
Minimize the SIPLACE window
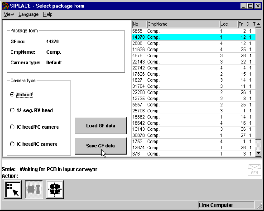click(244, 6)
